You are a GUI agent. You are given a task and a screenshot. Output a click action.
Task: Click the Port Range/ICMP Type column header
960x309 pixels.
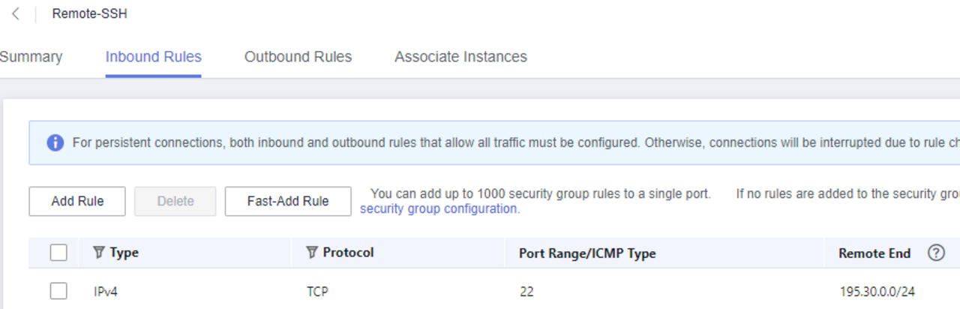587,253
